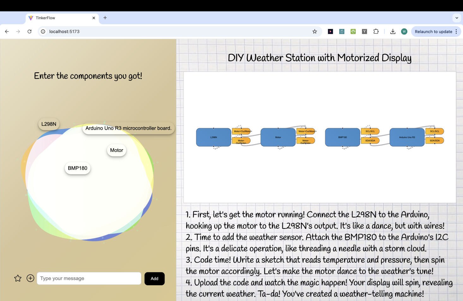Viewport: 463px width, 301px height.
Task: Click the gray Y extension icon
Action: pyautogui.click(x=364, y=32)
